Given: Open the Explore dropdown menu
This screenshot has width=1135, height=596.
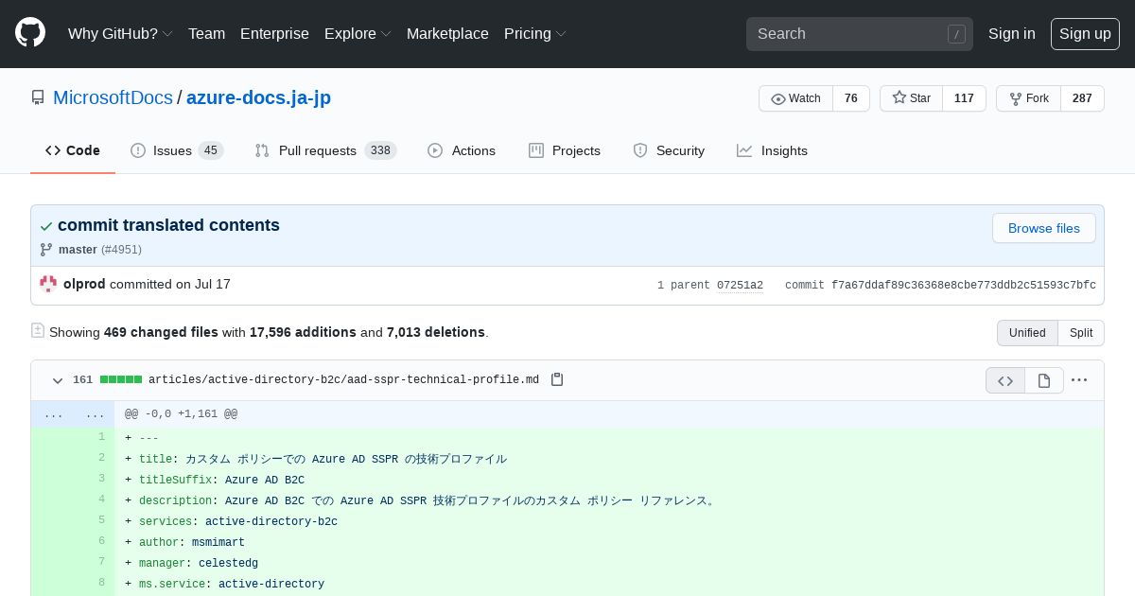Looking at the screenshot, I should point(358,33).
